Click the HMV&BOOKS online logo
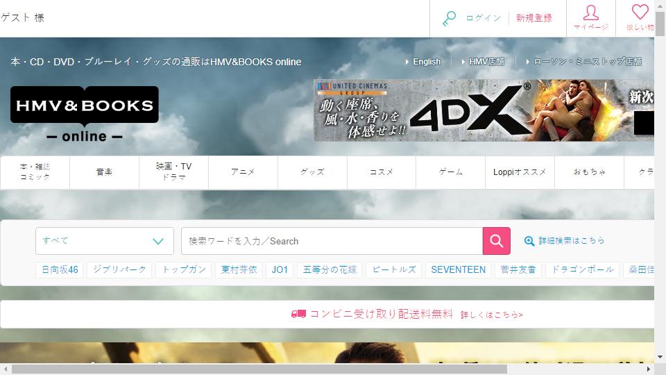666x375 pixels. click(x=85, y=114)
